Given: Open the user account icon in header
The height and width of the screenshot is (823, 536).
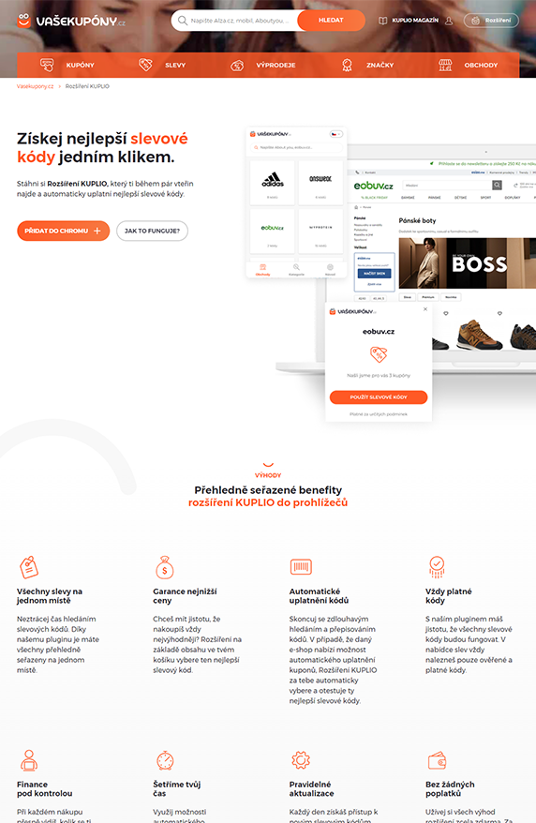Looking at the screenshot, I should tap(449, 21).
